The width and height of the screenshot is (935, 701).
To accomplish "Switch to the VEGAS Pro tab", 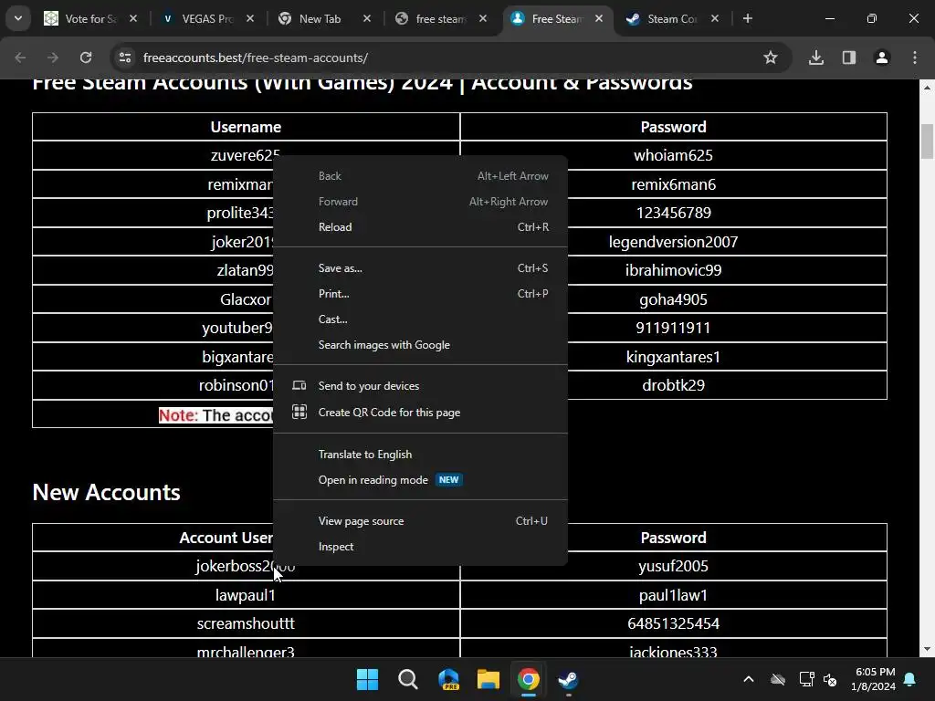I will [x=207, y=18].
